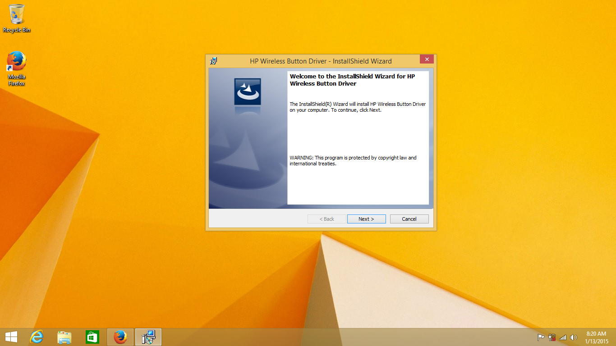616x346 pixels.
Task: Click the battery power tray icon
Action: [x=552, y=337]
